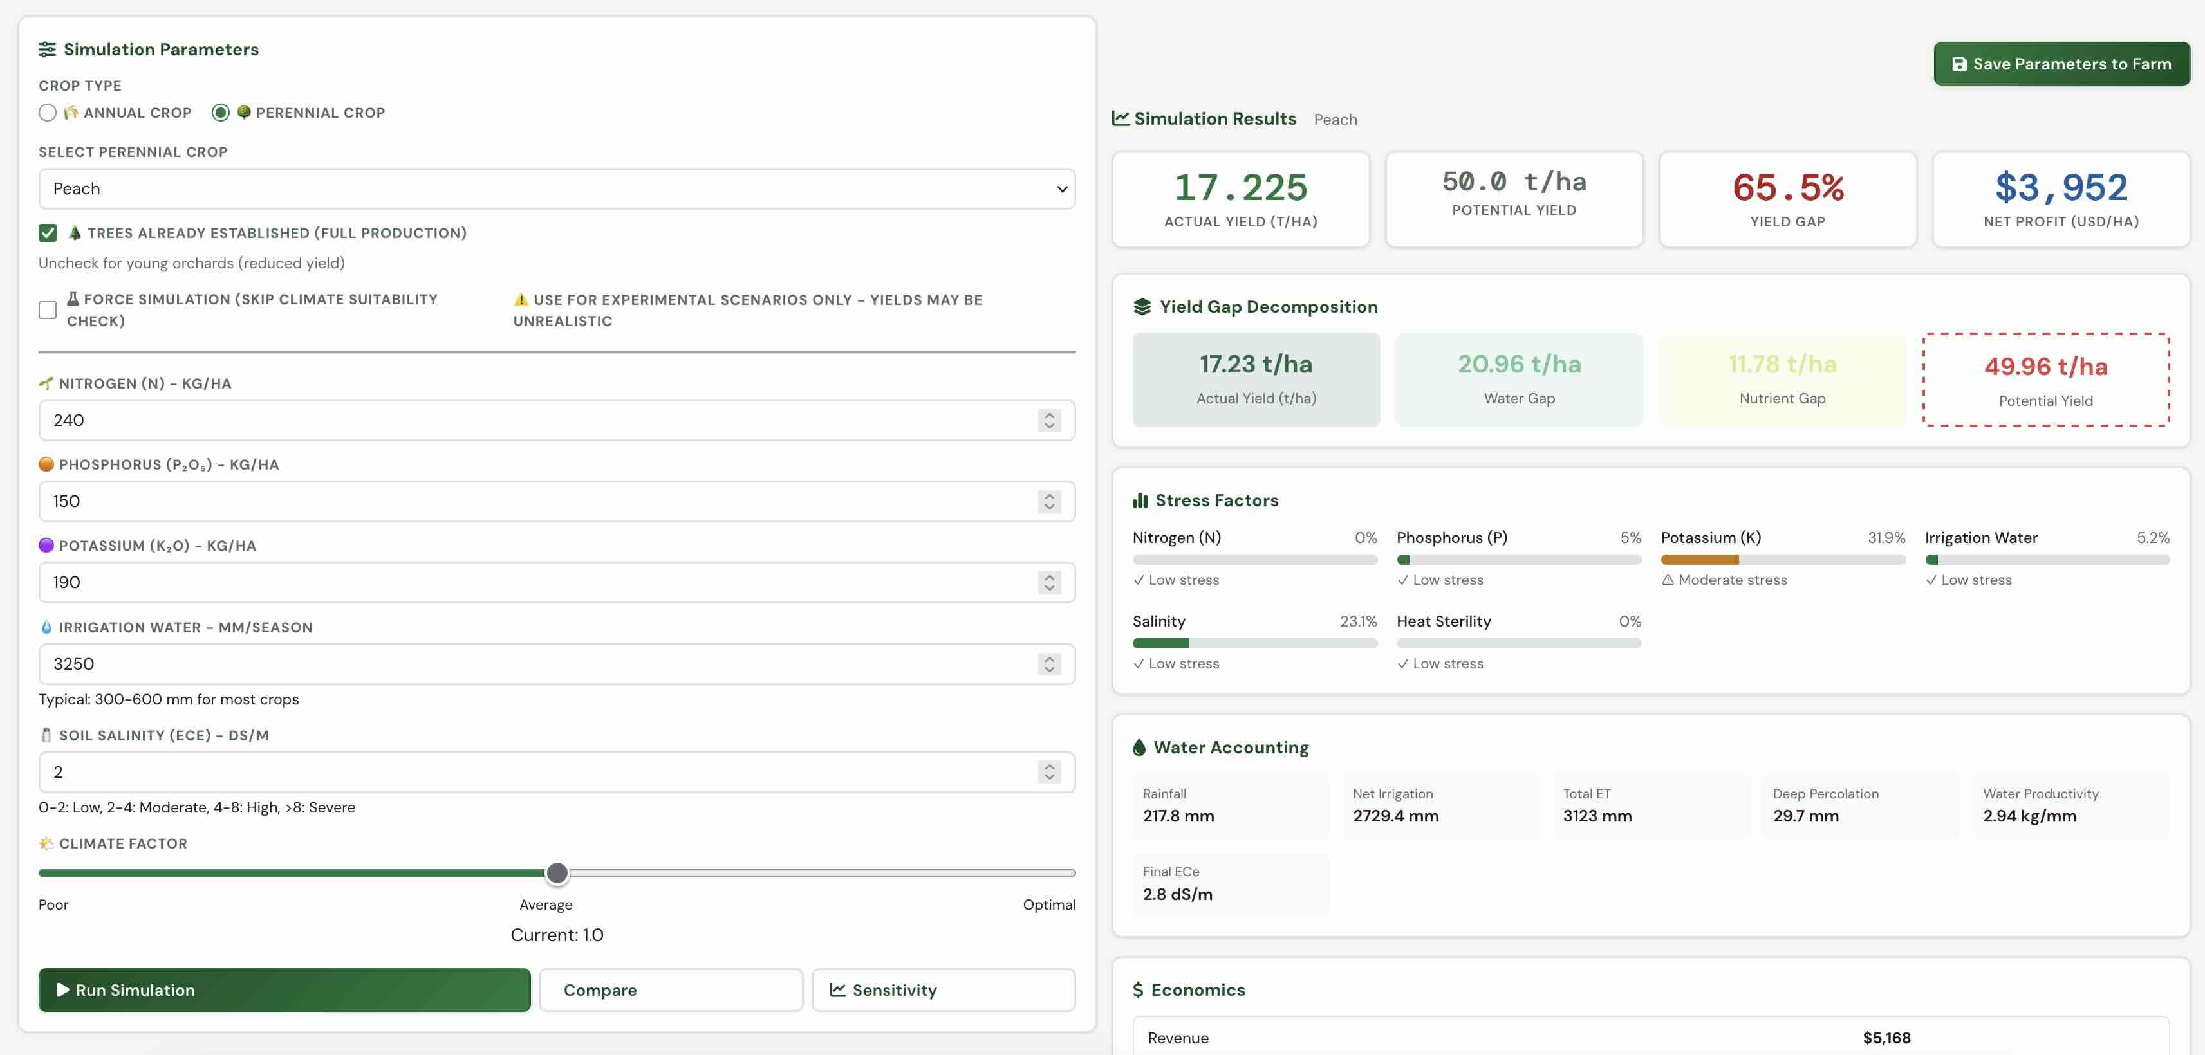Click the Phosphorus field stepper arrows
This screenshot has width=2205, height=1055.
pos(1050,501)
